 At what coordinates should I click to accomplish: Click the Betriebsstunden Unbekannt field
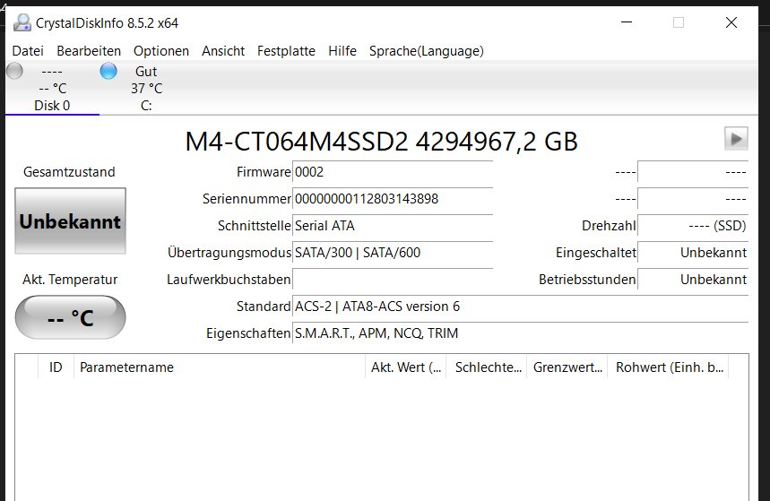tap(693, 280)
